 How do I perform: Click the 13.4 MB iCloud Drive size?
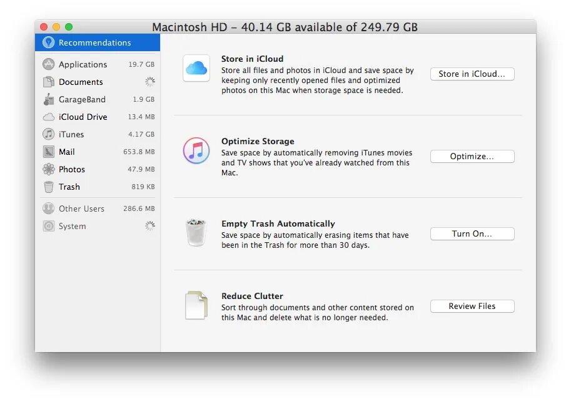point(141,117)
